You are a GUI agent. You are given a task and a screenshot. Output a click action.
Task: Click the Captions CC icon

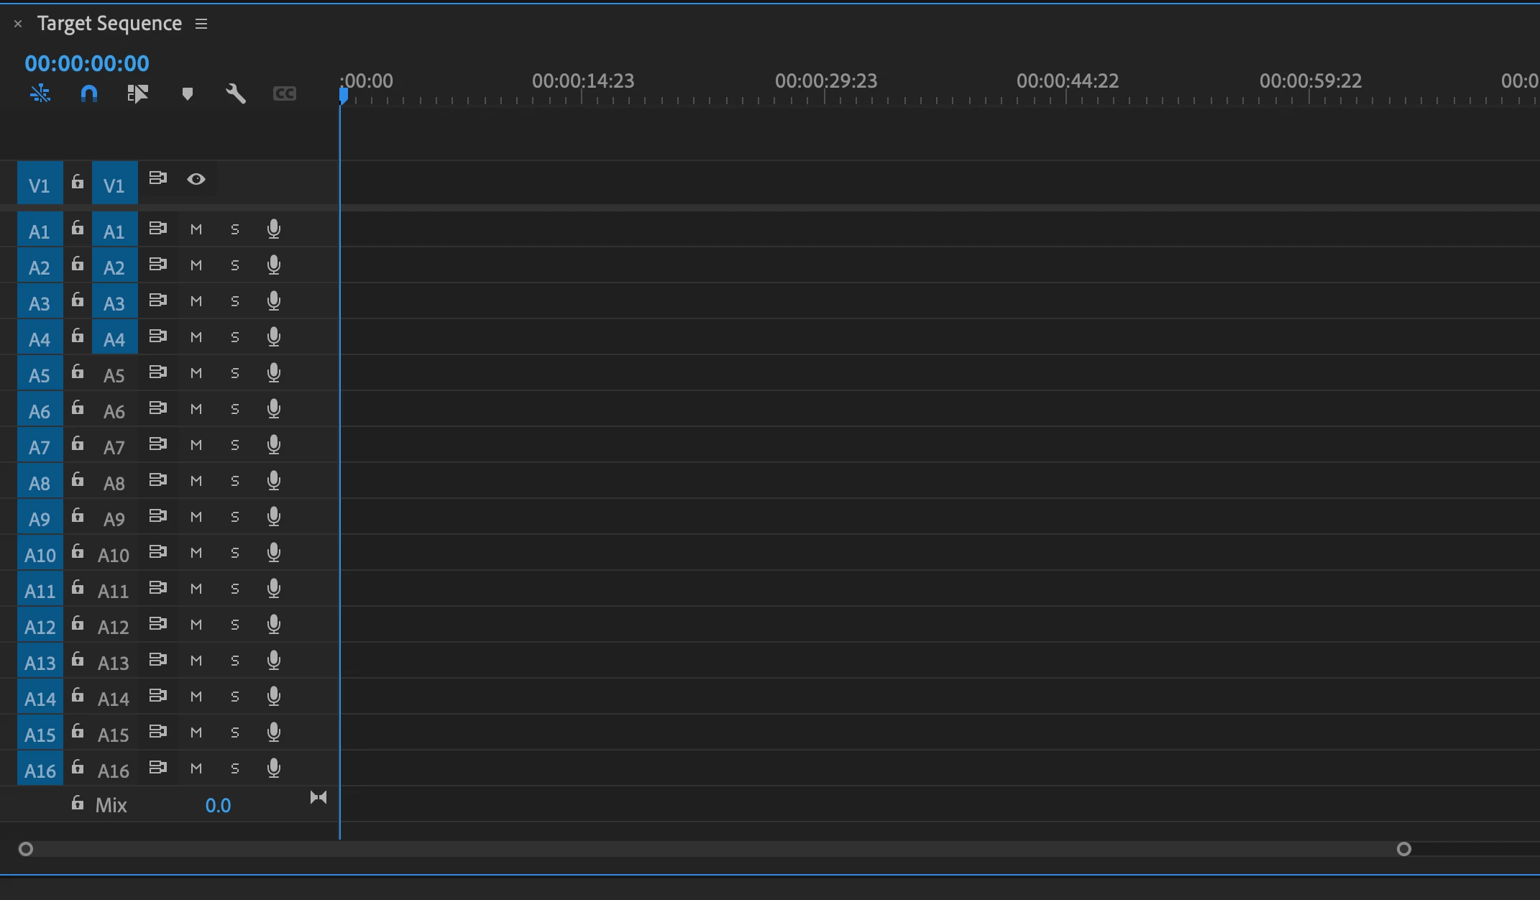point(285,93)
